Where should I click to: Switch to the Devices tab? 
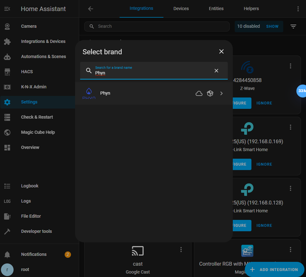(181, 9)
